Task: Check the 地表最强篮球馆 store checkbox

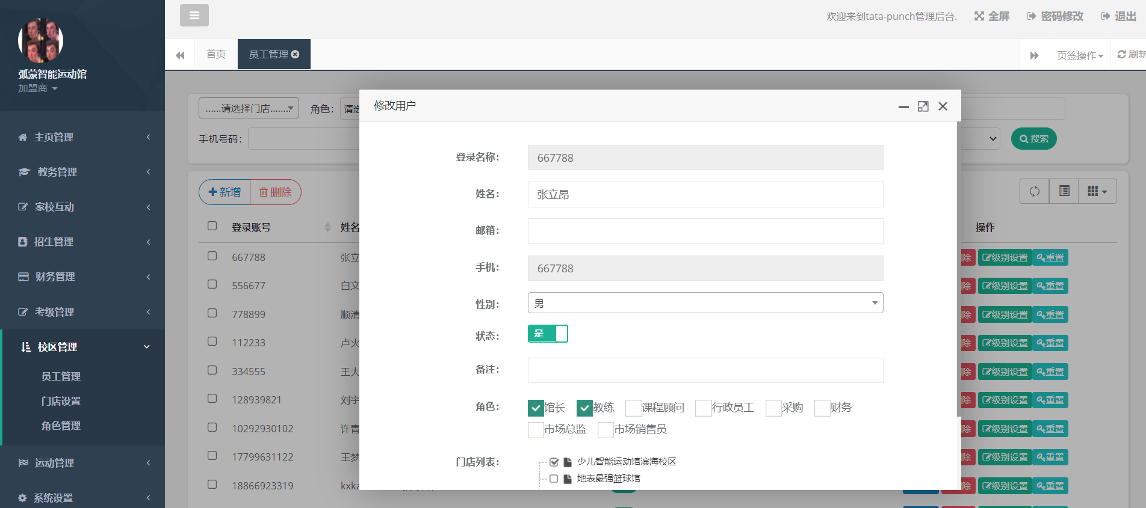Action: [554, 479]
